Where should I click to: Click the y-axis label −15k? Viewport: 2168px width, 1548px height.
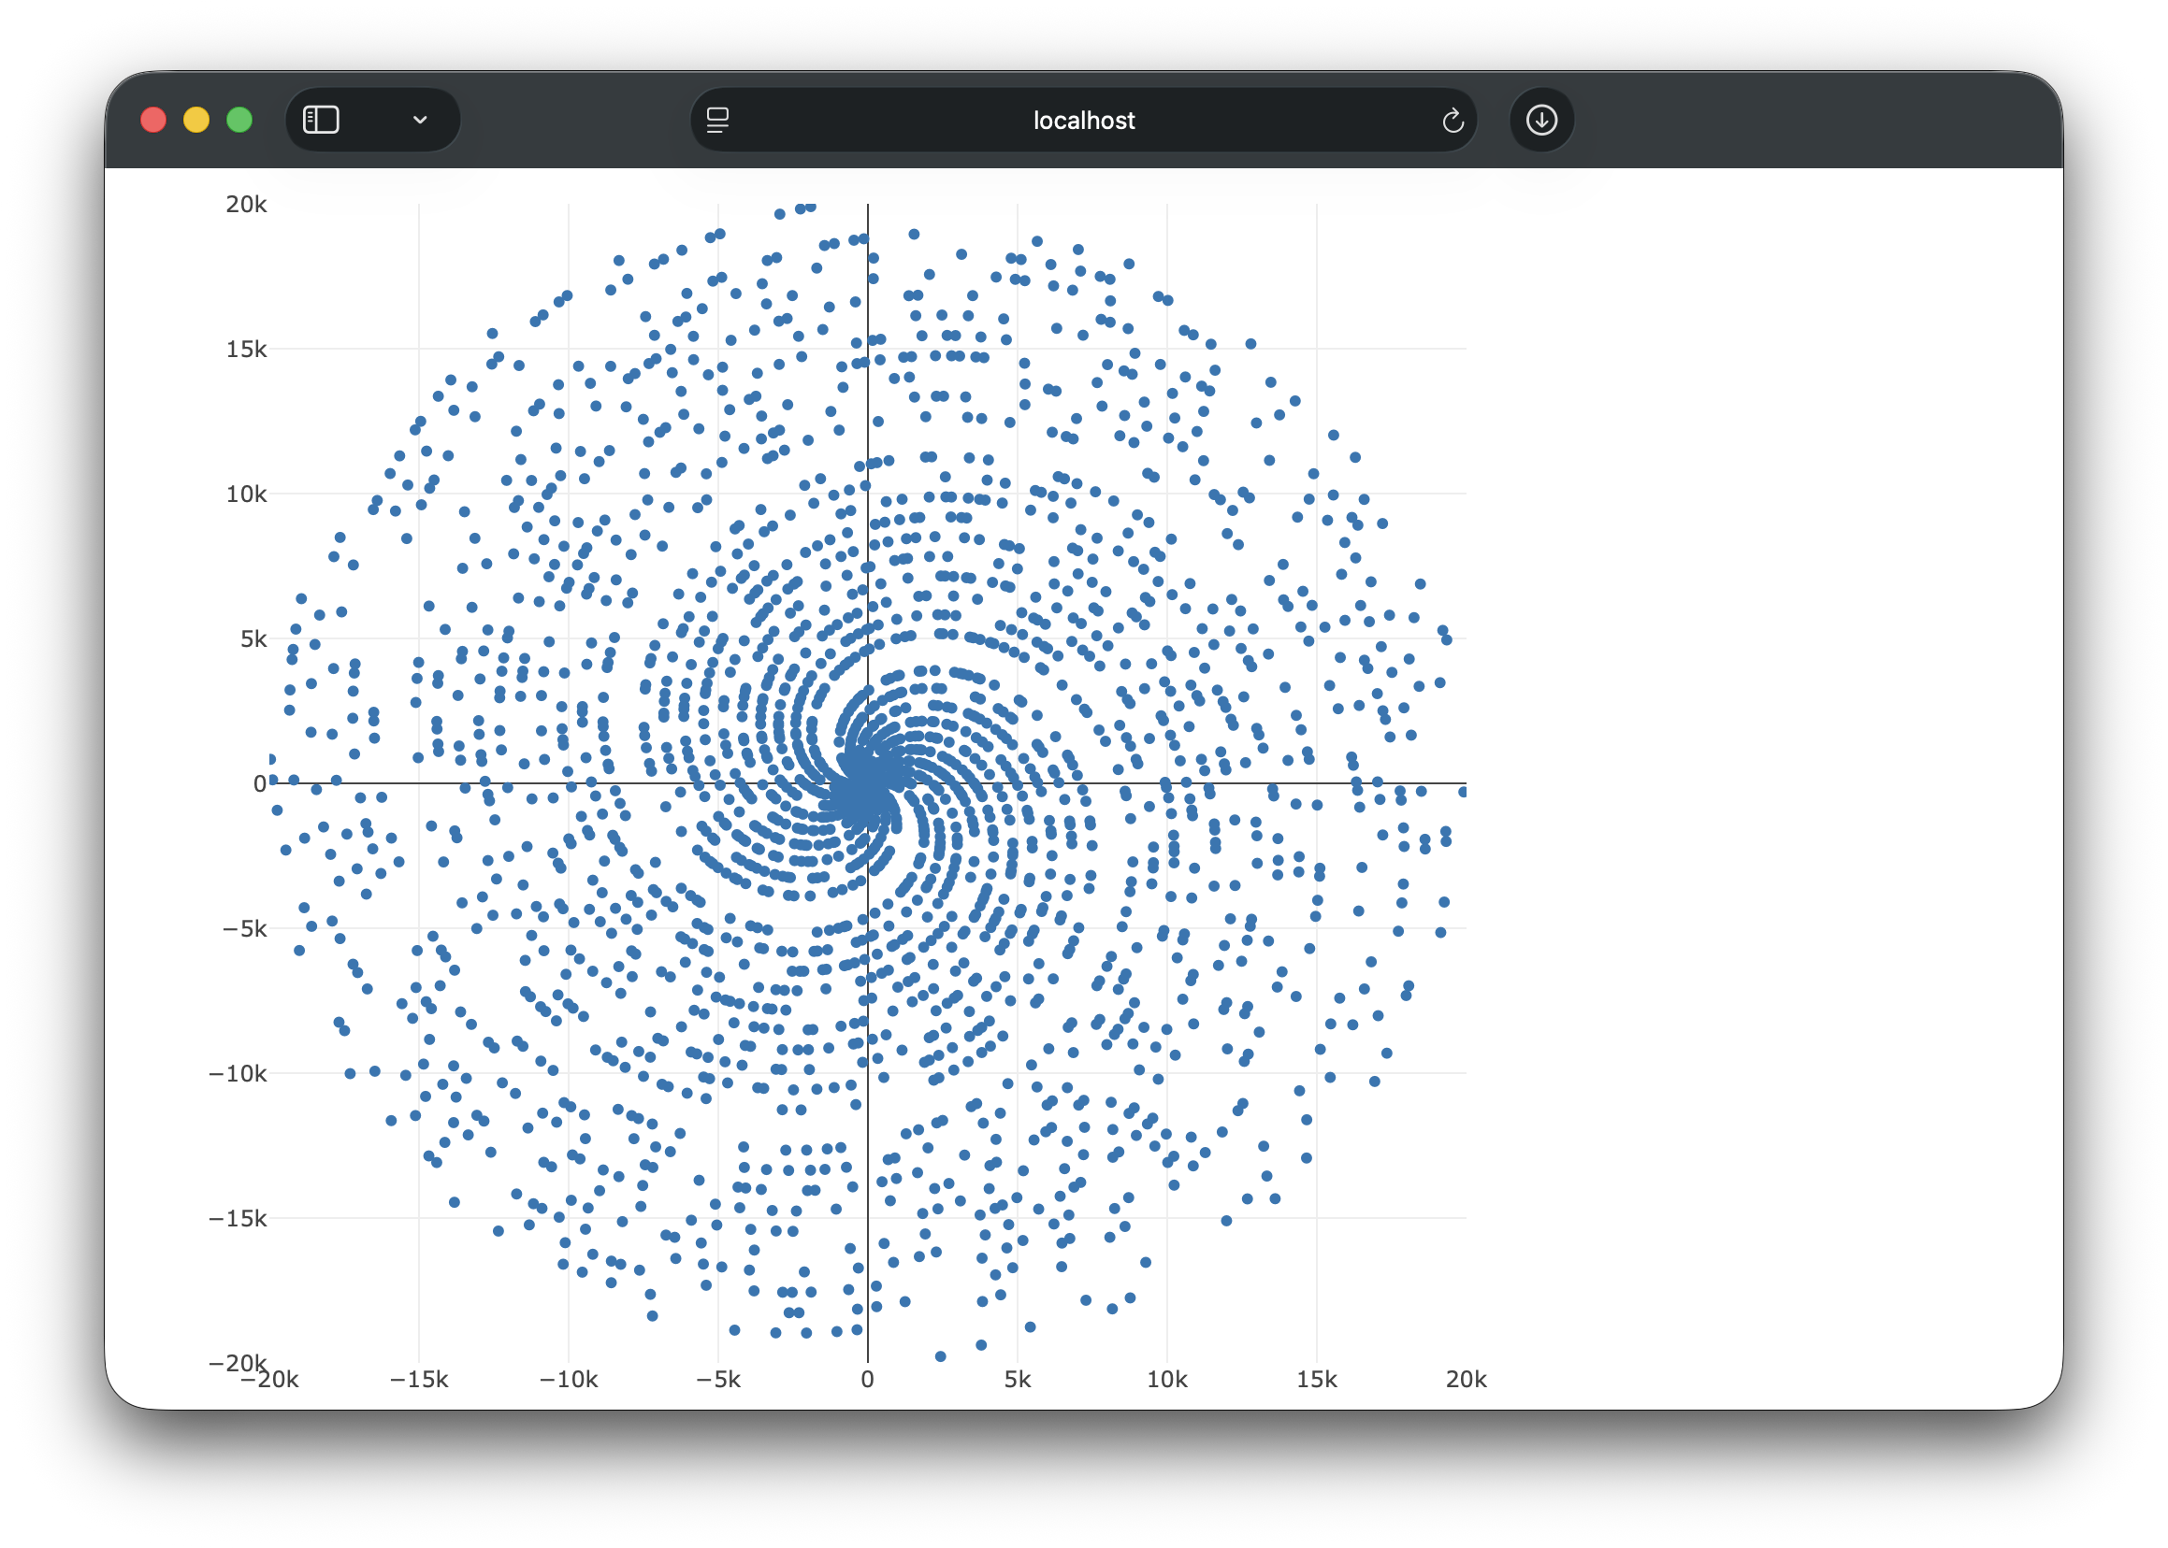238,1218
